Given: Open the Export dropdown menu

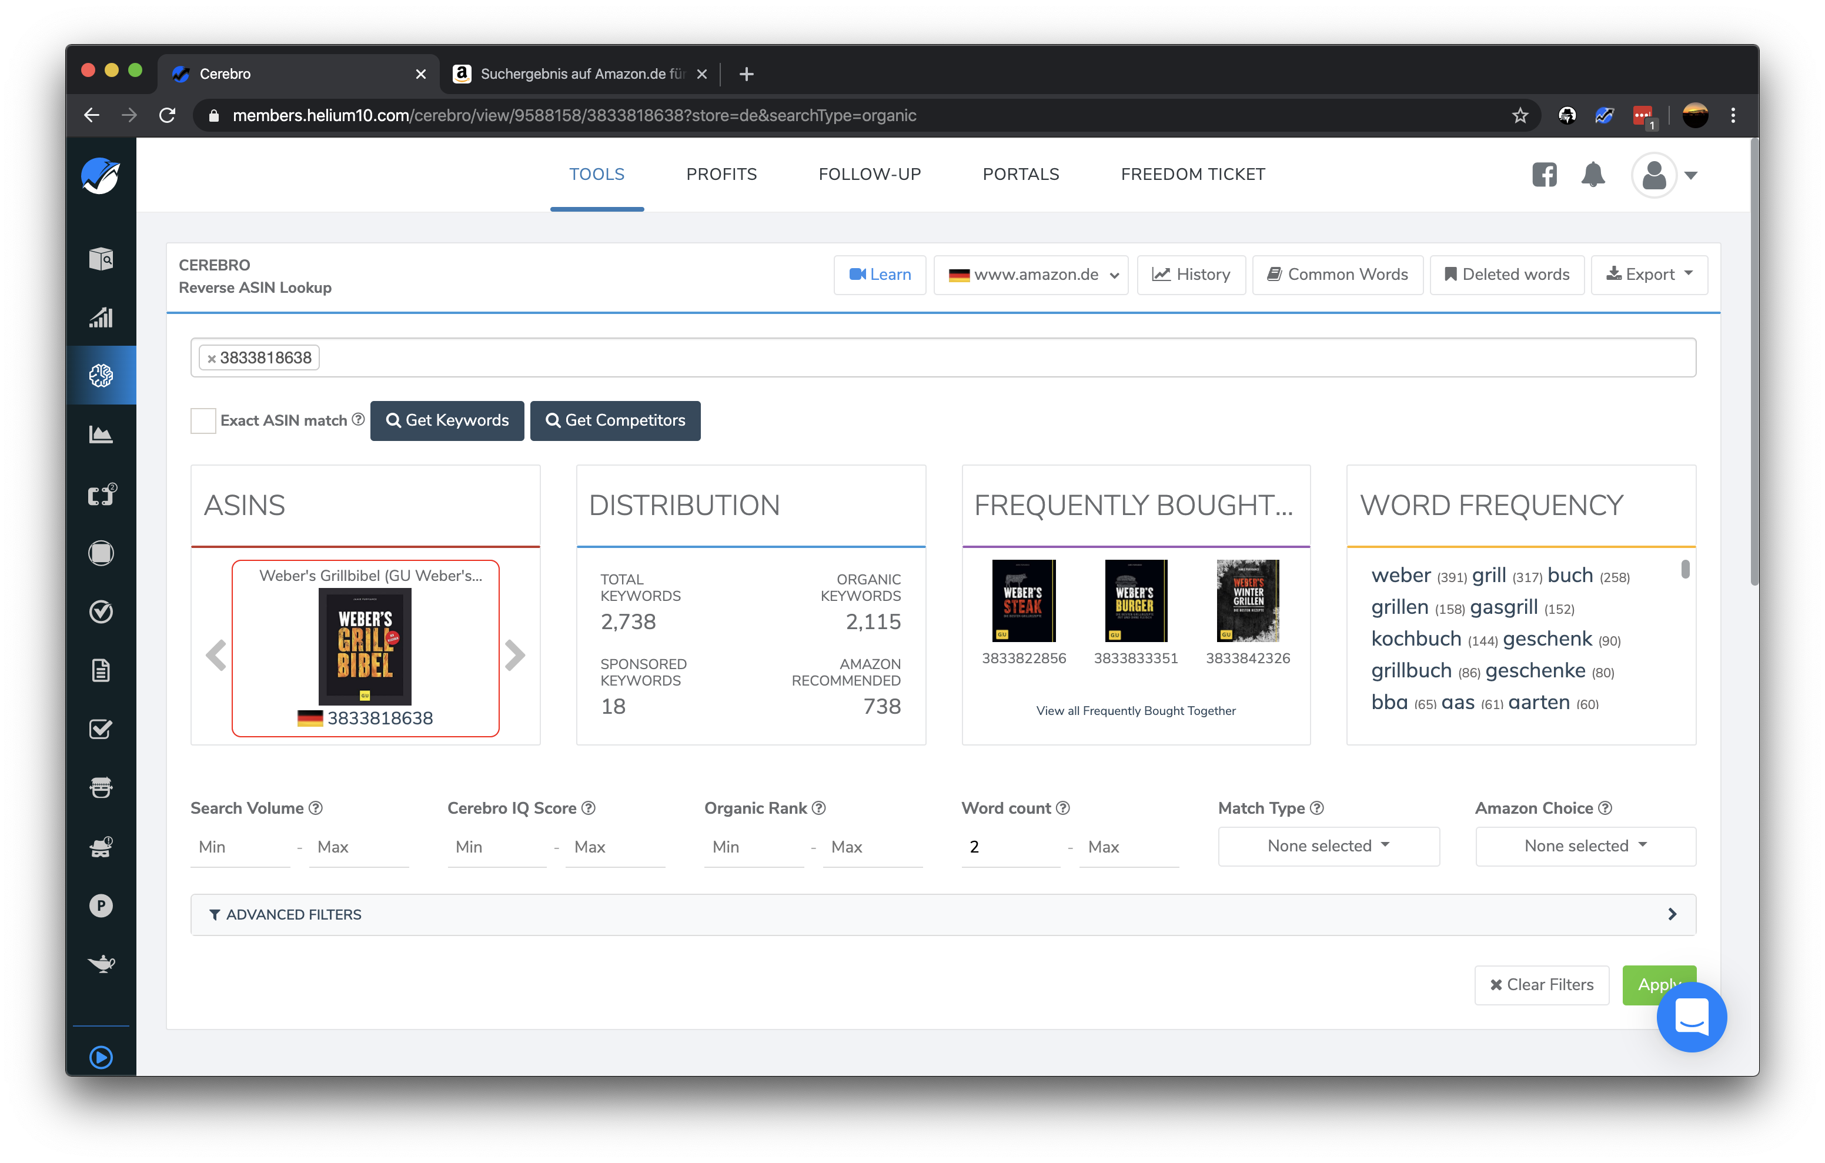Looking at the screenshot, I should [x=1649, y=275].
